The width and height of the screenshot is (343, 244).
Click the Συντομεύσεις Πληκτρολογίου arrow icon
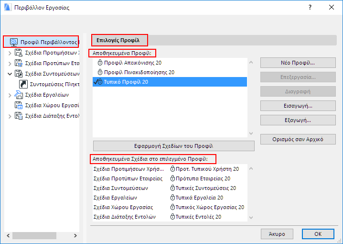[x=23, y=84]
